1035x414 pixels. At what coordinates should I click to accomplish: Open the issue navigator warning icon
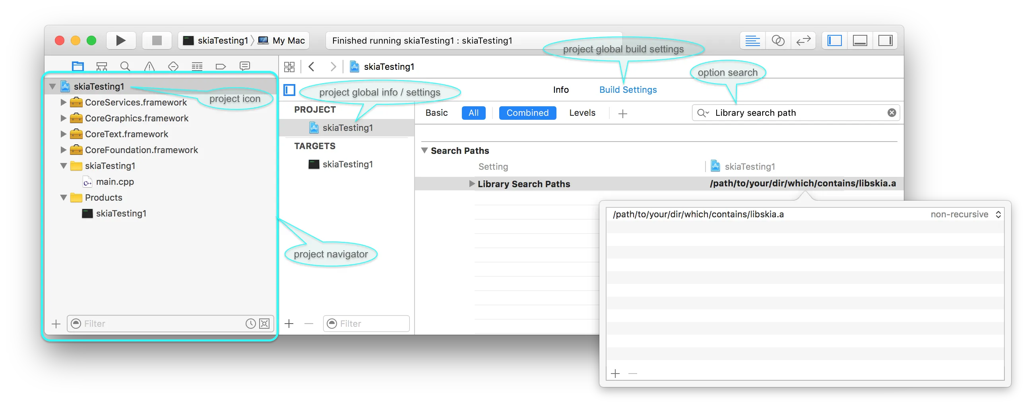[149, 66]
